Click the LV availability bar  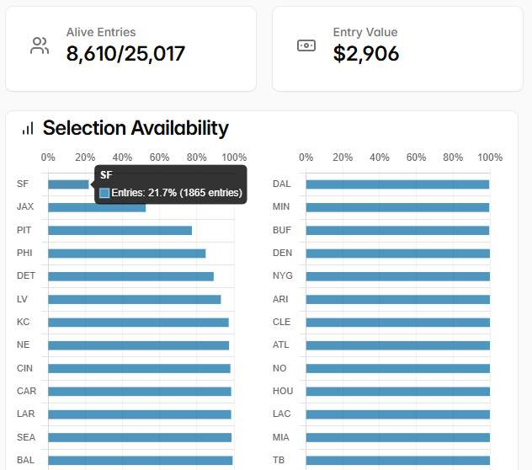point(135,300)
